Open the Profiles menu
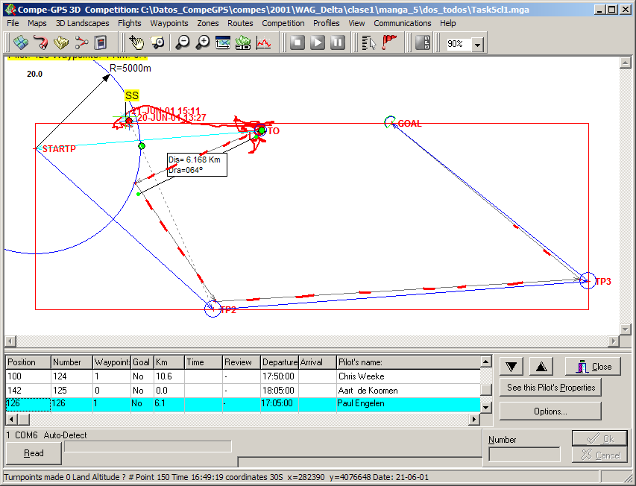Screen dimensions: 636x486 [326, 23]
